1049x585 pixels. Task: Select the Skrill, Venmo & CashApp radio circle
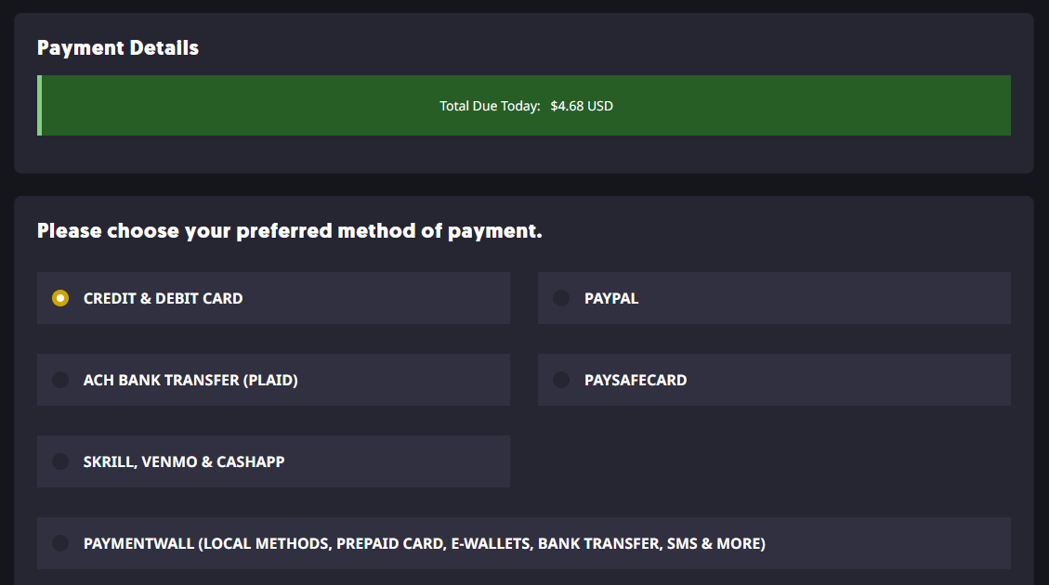point(60,461)
